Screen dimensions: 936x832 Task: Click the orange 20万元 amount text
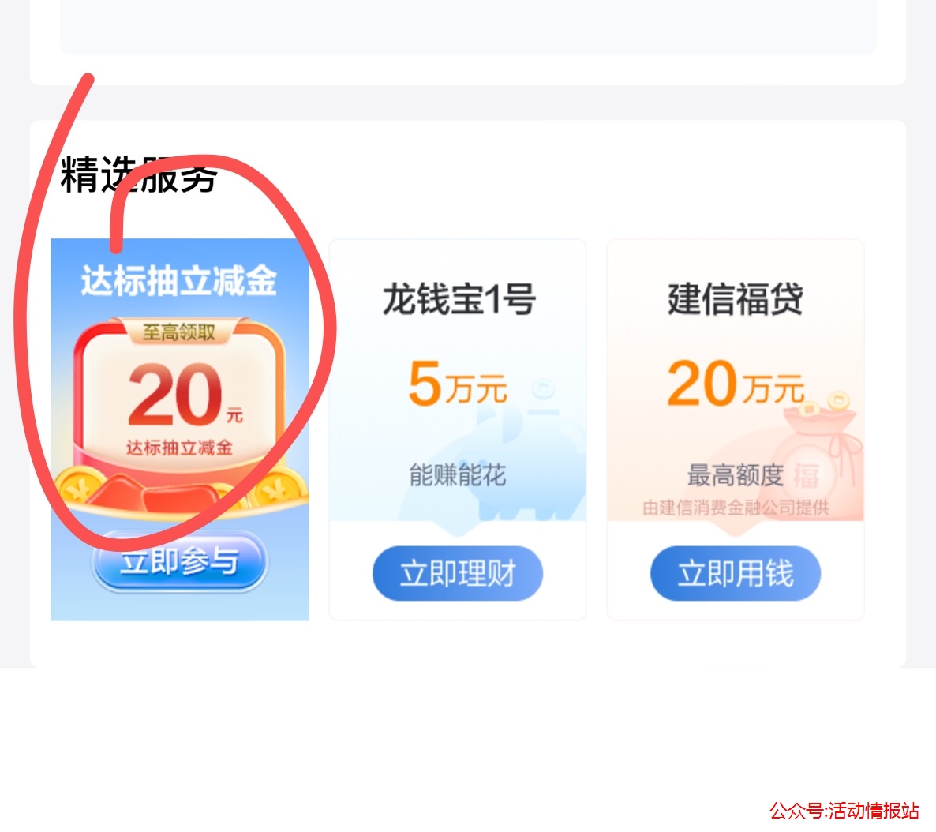tap(736, 384)
